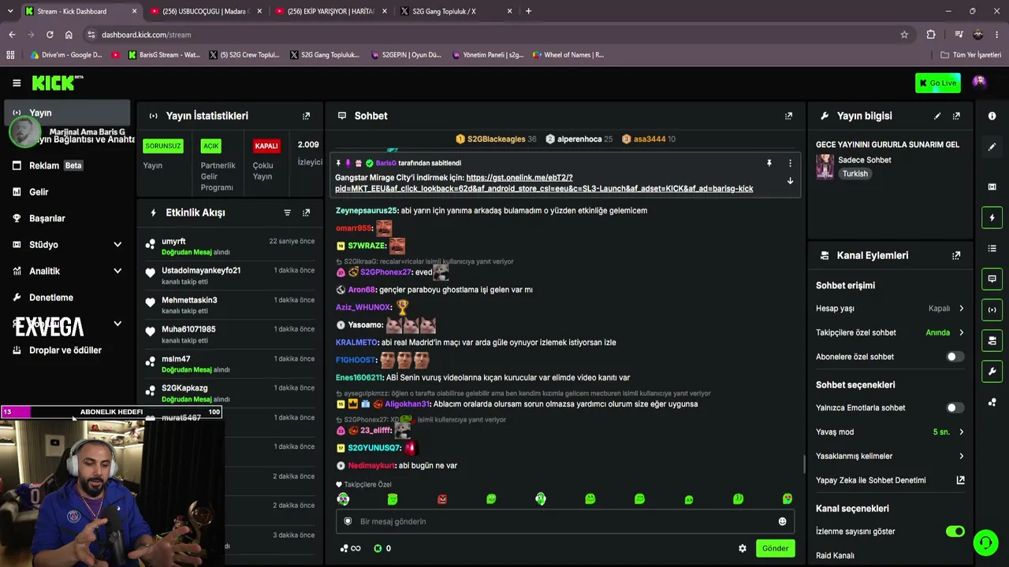The width and height of the screenshot is (1009, 567).
Task: Pop out the Yayın bilgisi panel
Action: point(956,116)
